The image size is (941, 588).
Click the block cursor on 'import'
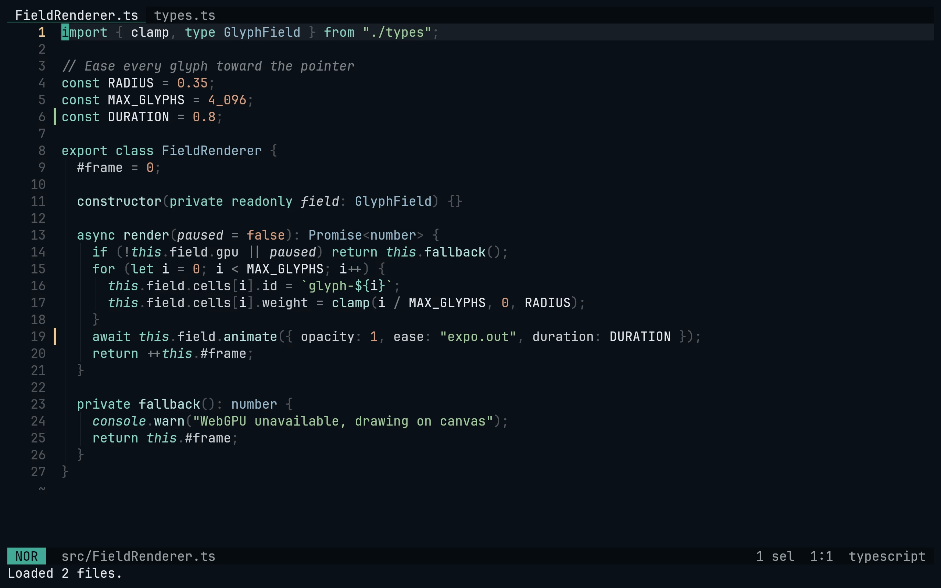click(x=65, y=32)
